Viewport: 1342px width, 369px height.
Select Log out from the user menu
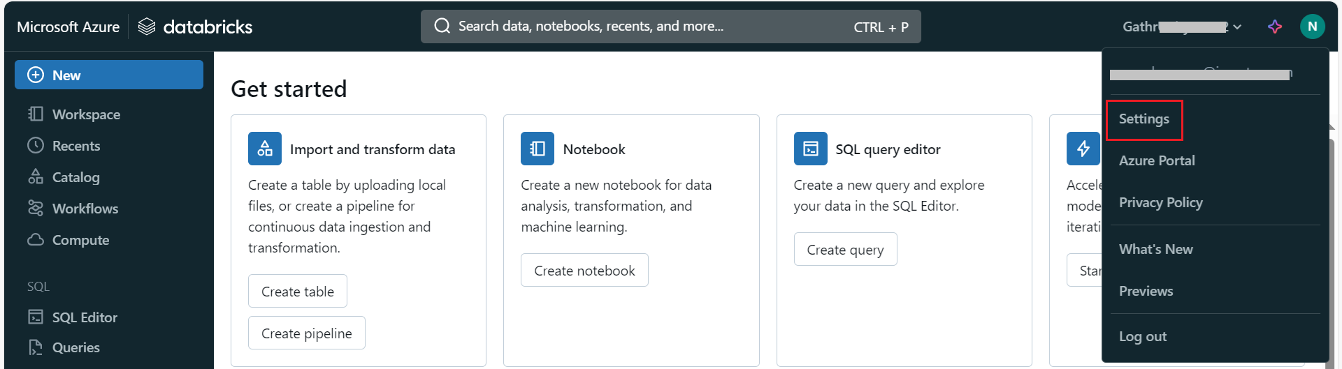[x=1142, y=336]
